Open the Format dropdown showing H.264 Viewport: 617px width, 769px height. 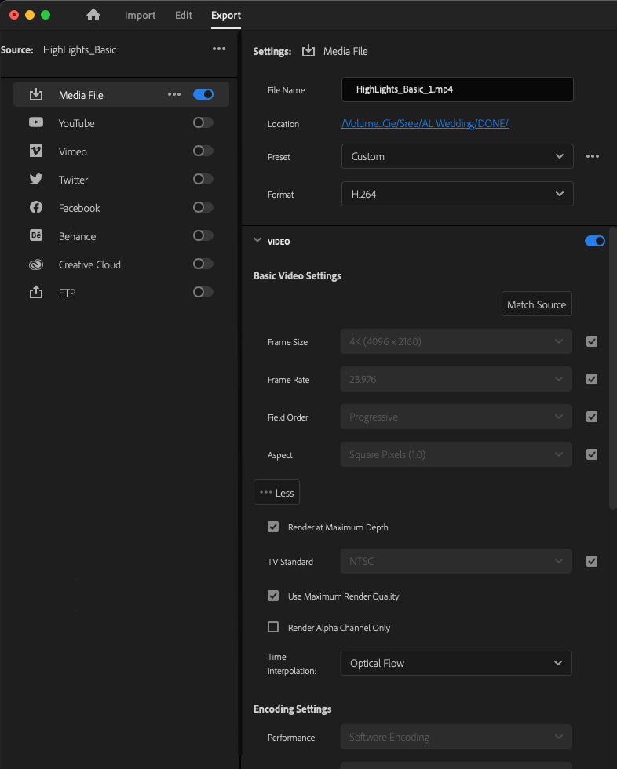tap(457, 195)
